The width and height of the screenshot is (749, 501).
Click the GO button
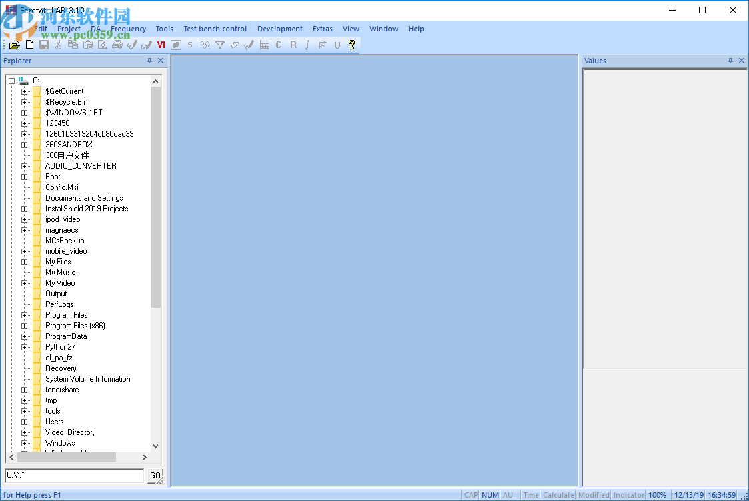tap(155, 476)
